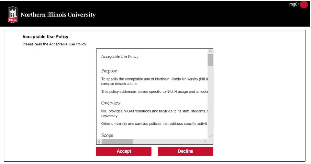Click vertical scrollbar track below the thumb
Screen dimensions: 311x164
coord(210,103)
